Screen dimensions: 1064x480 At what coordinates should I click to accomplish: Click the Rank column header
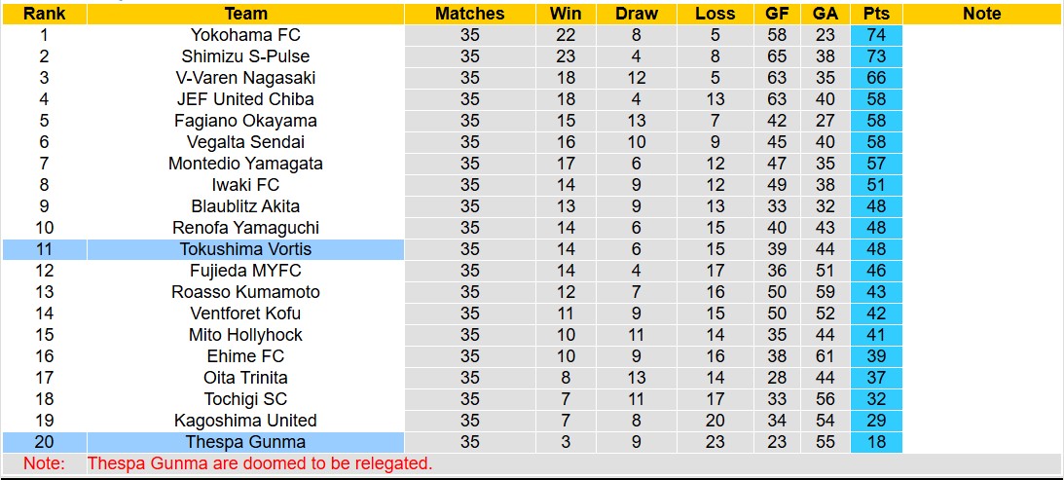pos(44,14)
